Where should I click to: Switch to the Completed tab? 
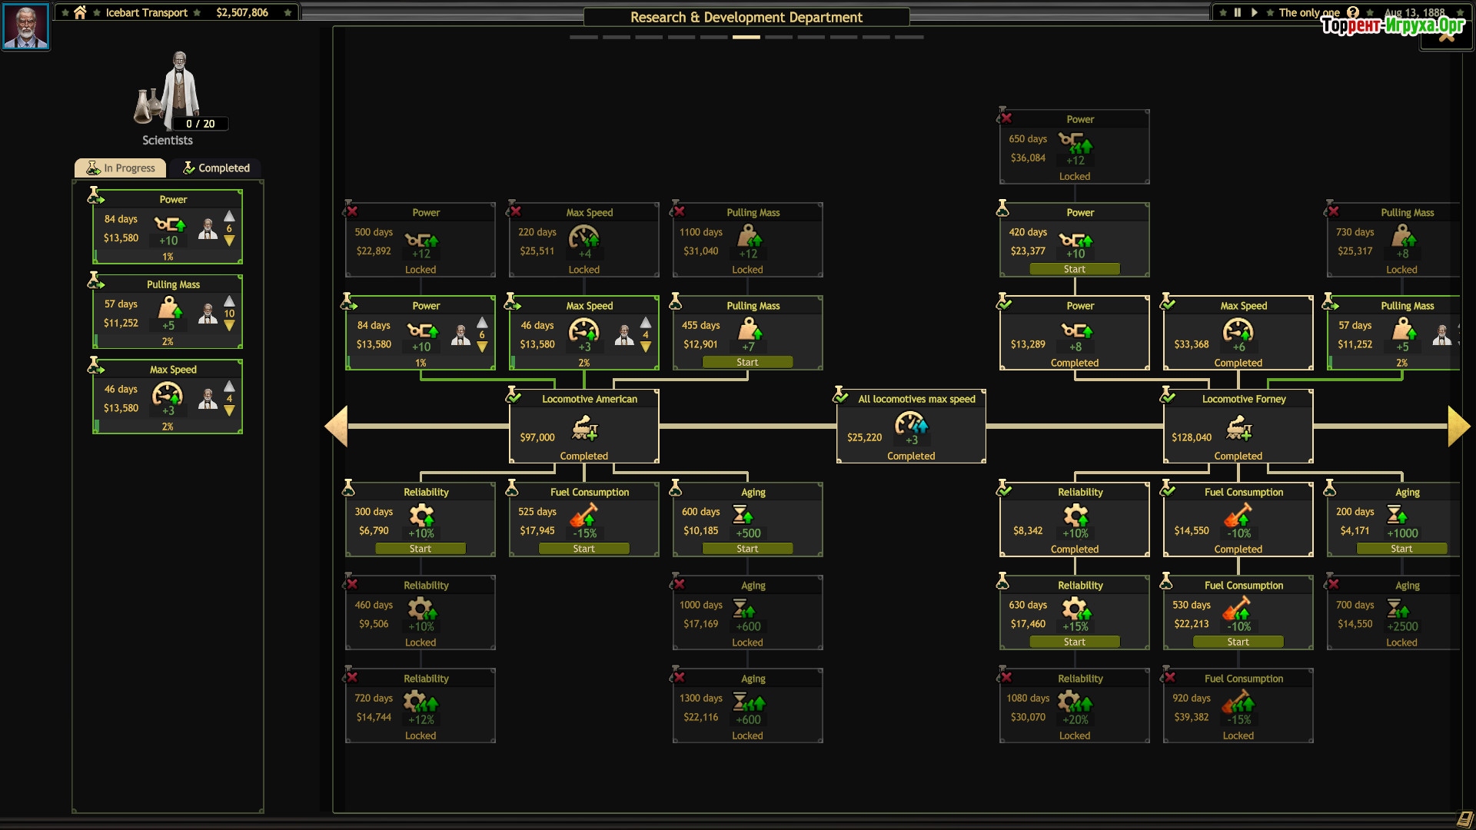click(x=216, y=168)
